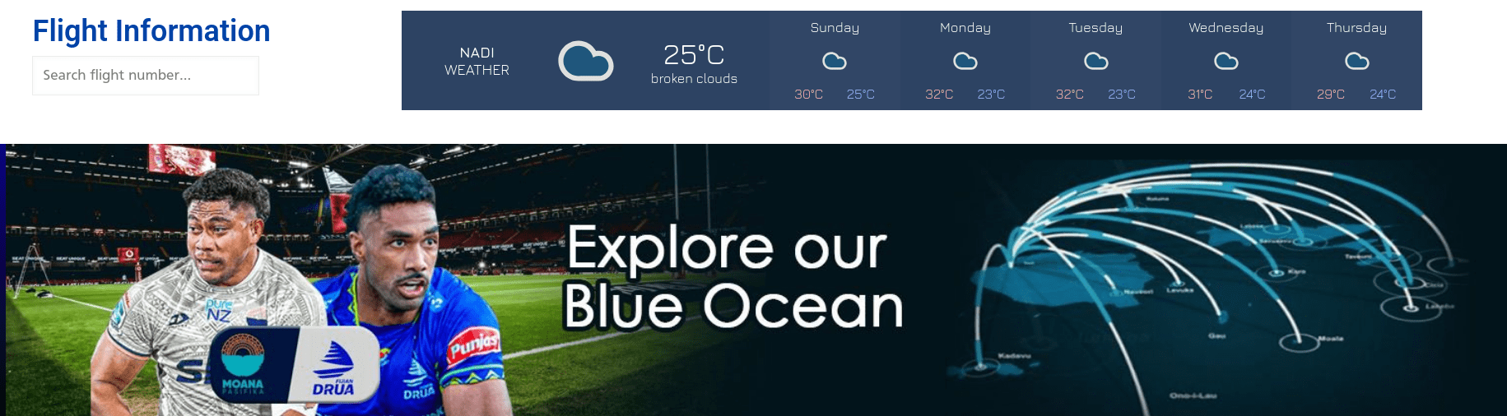Select the Sunday forecast cloud icon
The image size is (1507, 416).
tap(835, 61)
